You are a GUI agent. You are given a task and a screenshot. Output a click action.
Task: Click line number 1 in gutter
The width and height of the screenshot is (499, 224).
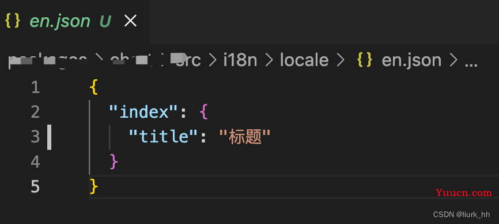[x=35, y=87]
